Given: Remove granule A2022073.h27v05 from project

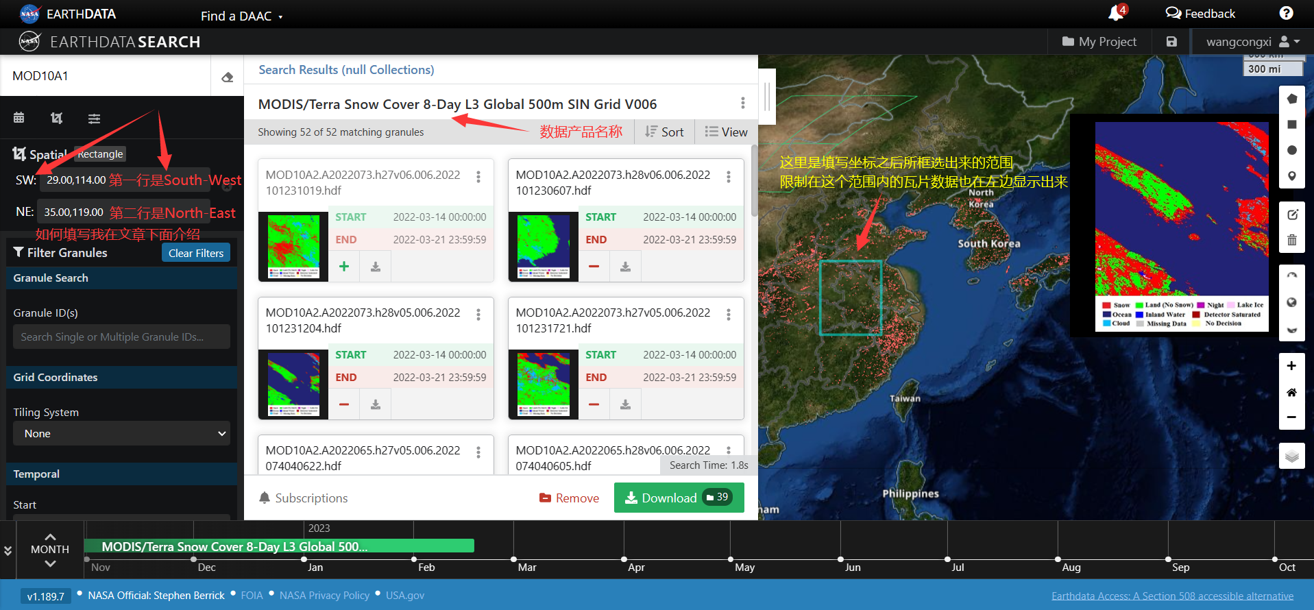Looking at the screenshot, I should (594, 404).
